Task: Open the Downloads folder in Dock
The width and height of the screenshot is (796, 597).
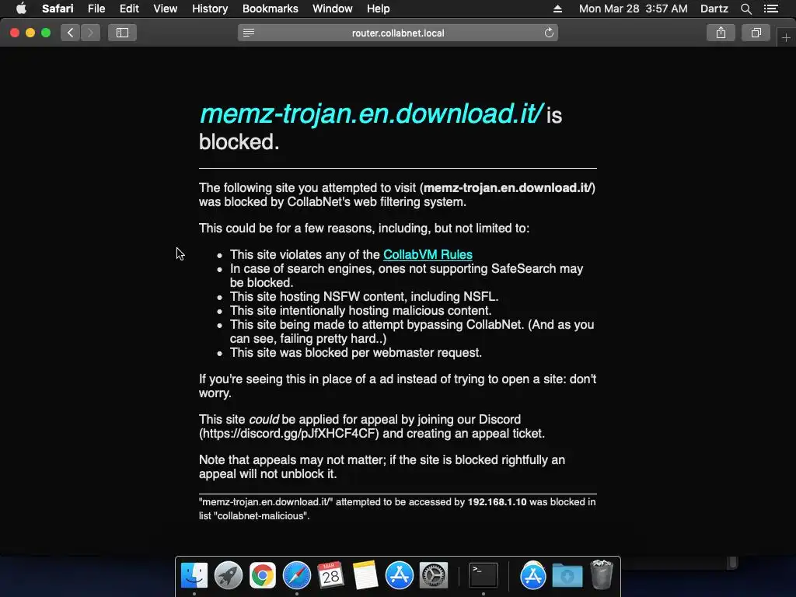Action: click(567, 576)
